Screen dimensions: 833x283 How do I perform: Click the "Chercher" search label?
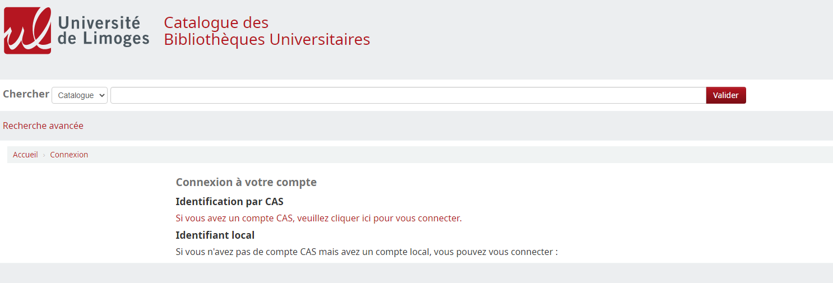(26, 94)
